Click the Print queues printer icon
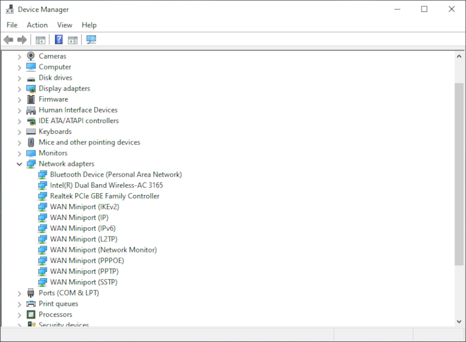466x342 pixels. (31, 304)
